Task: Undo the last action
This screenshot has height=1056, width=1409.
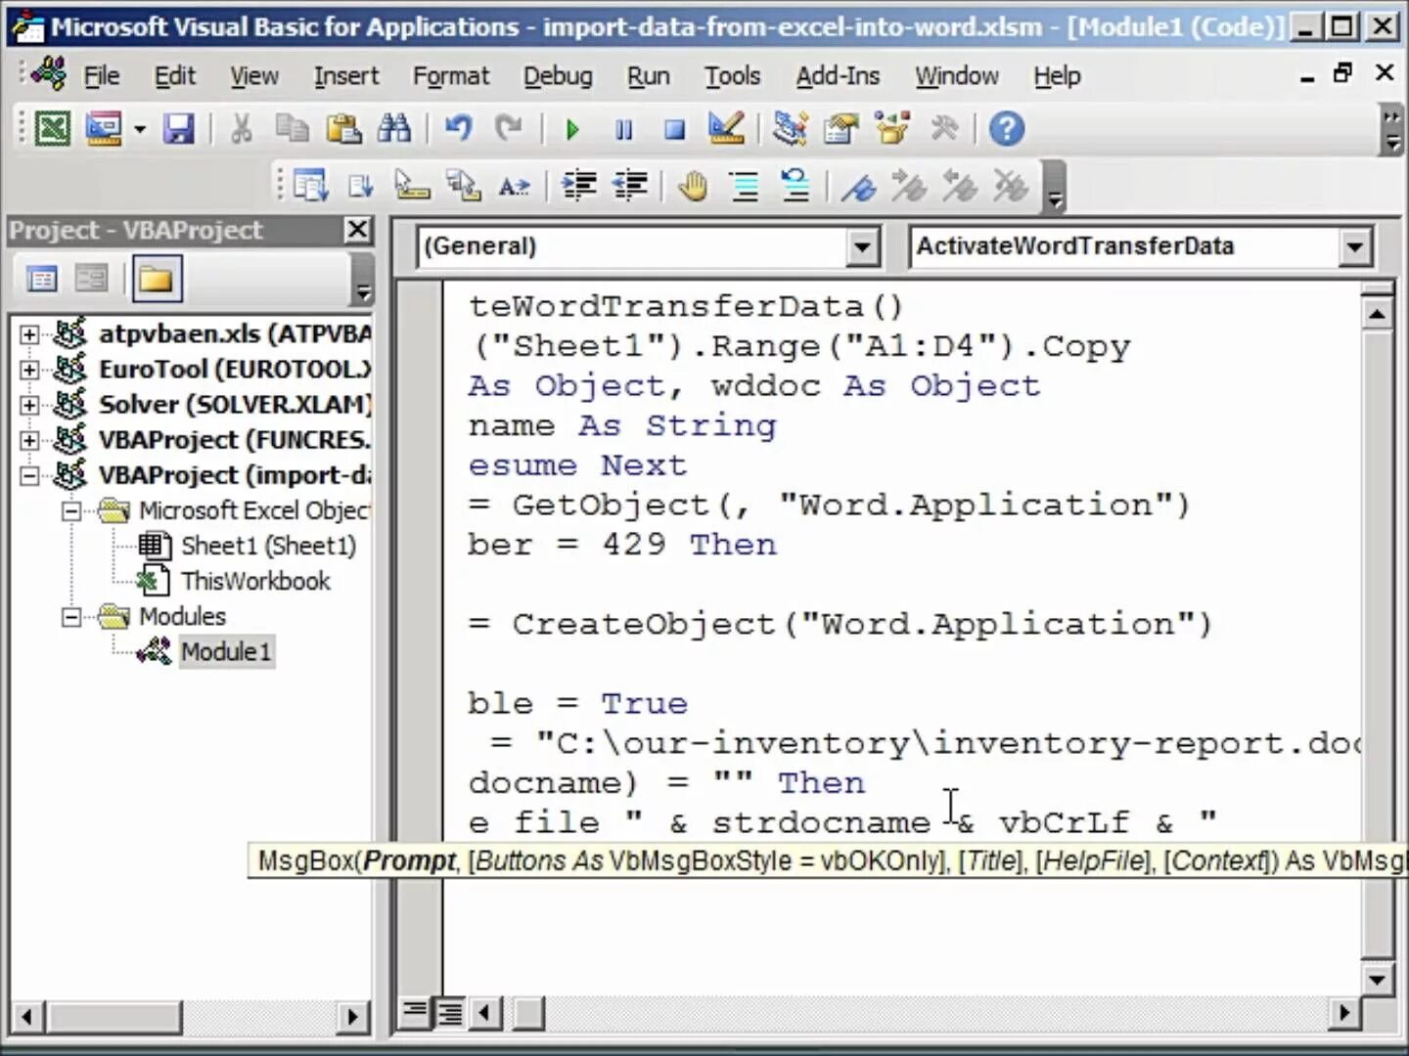Action: pyautogui.click(x=458, y=128)
